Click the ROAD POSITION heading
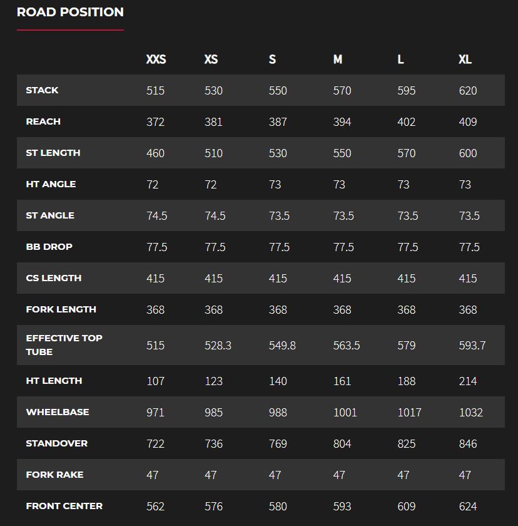 click(x=70, y=12)
